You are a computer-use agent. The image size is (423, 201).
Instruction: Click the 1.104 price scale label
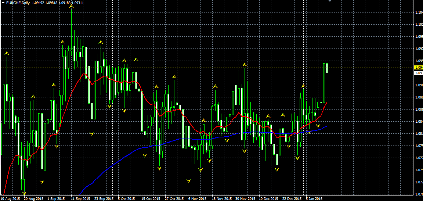click(x=419, y=12)
